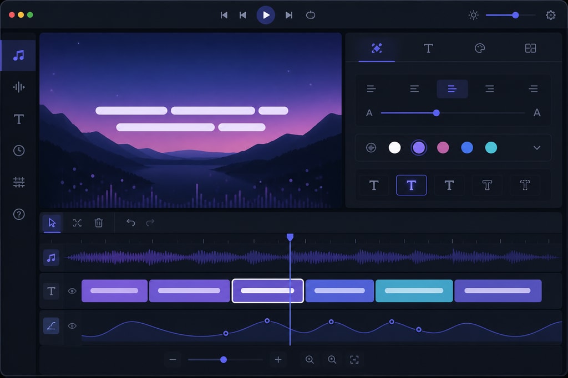Choose the purple color swatch
This screenshot has width=568, height=378.
click(419, 147)
